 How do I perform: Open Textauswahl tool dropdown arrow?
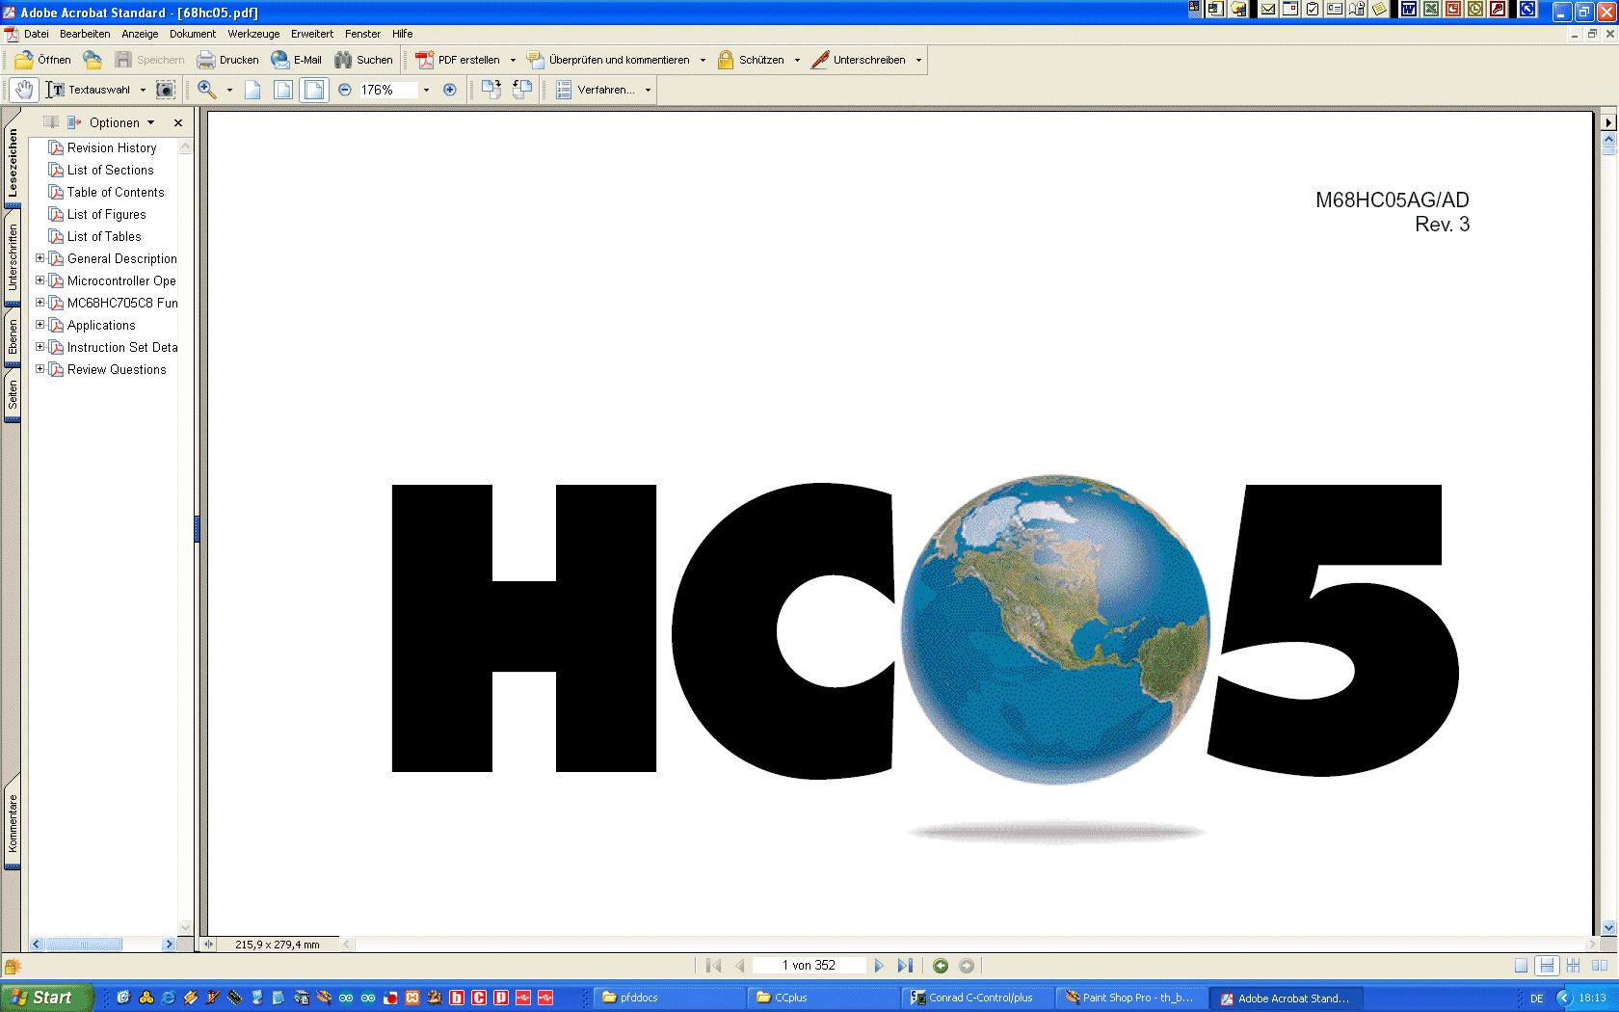pyautogui.click(x=143, y=90)
